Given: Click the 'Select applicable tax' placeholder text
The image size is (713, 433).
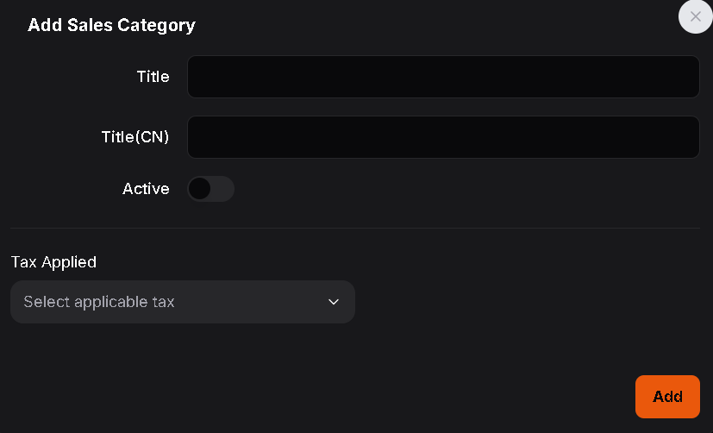Looking at the screenshot, I should click(x=99, y=302).
